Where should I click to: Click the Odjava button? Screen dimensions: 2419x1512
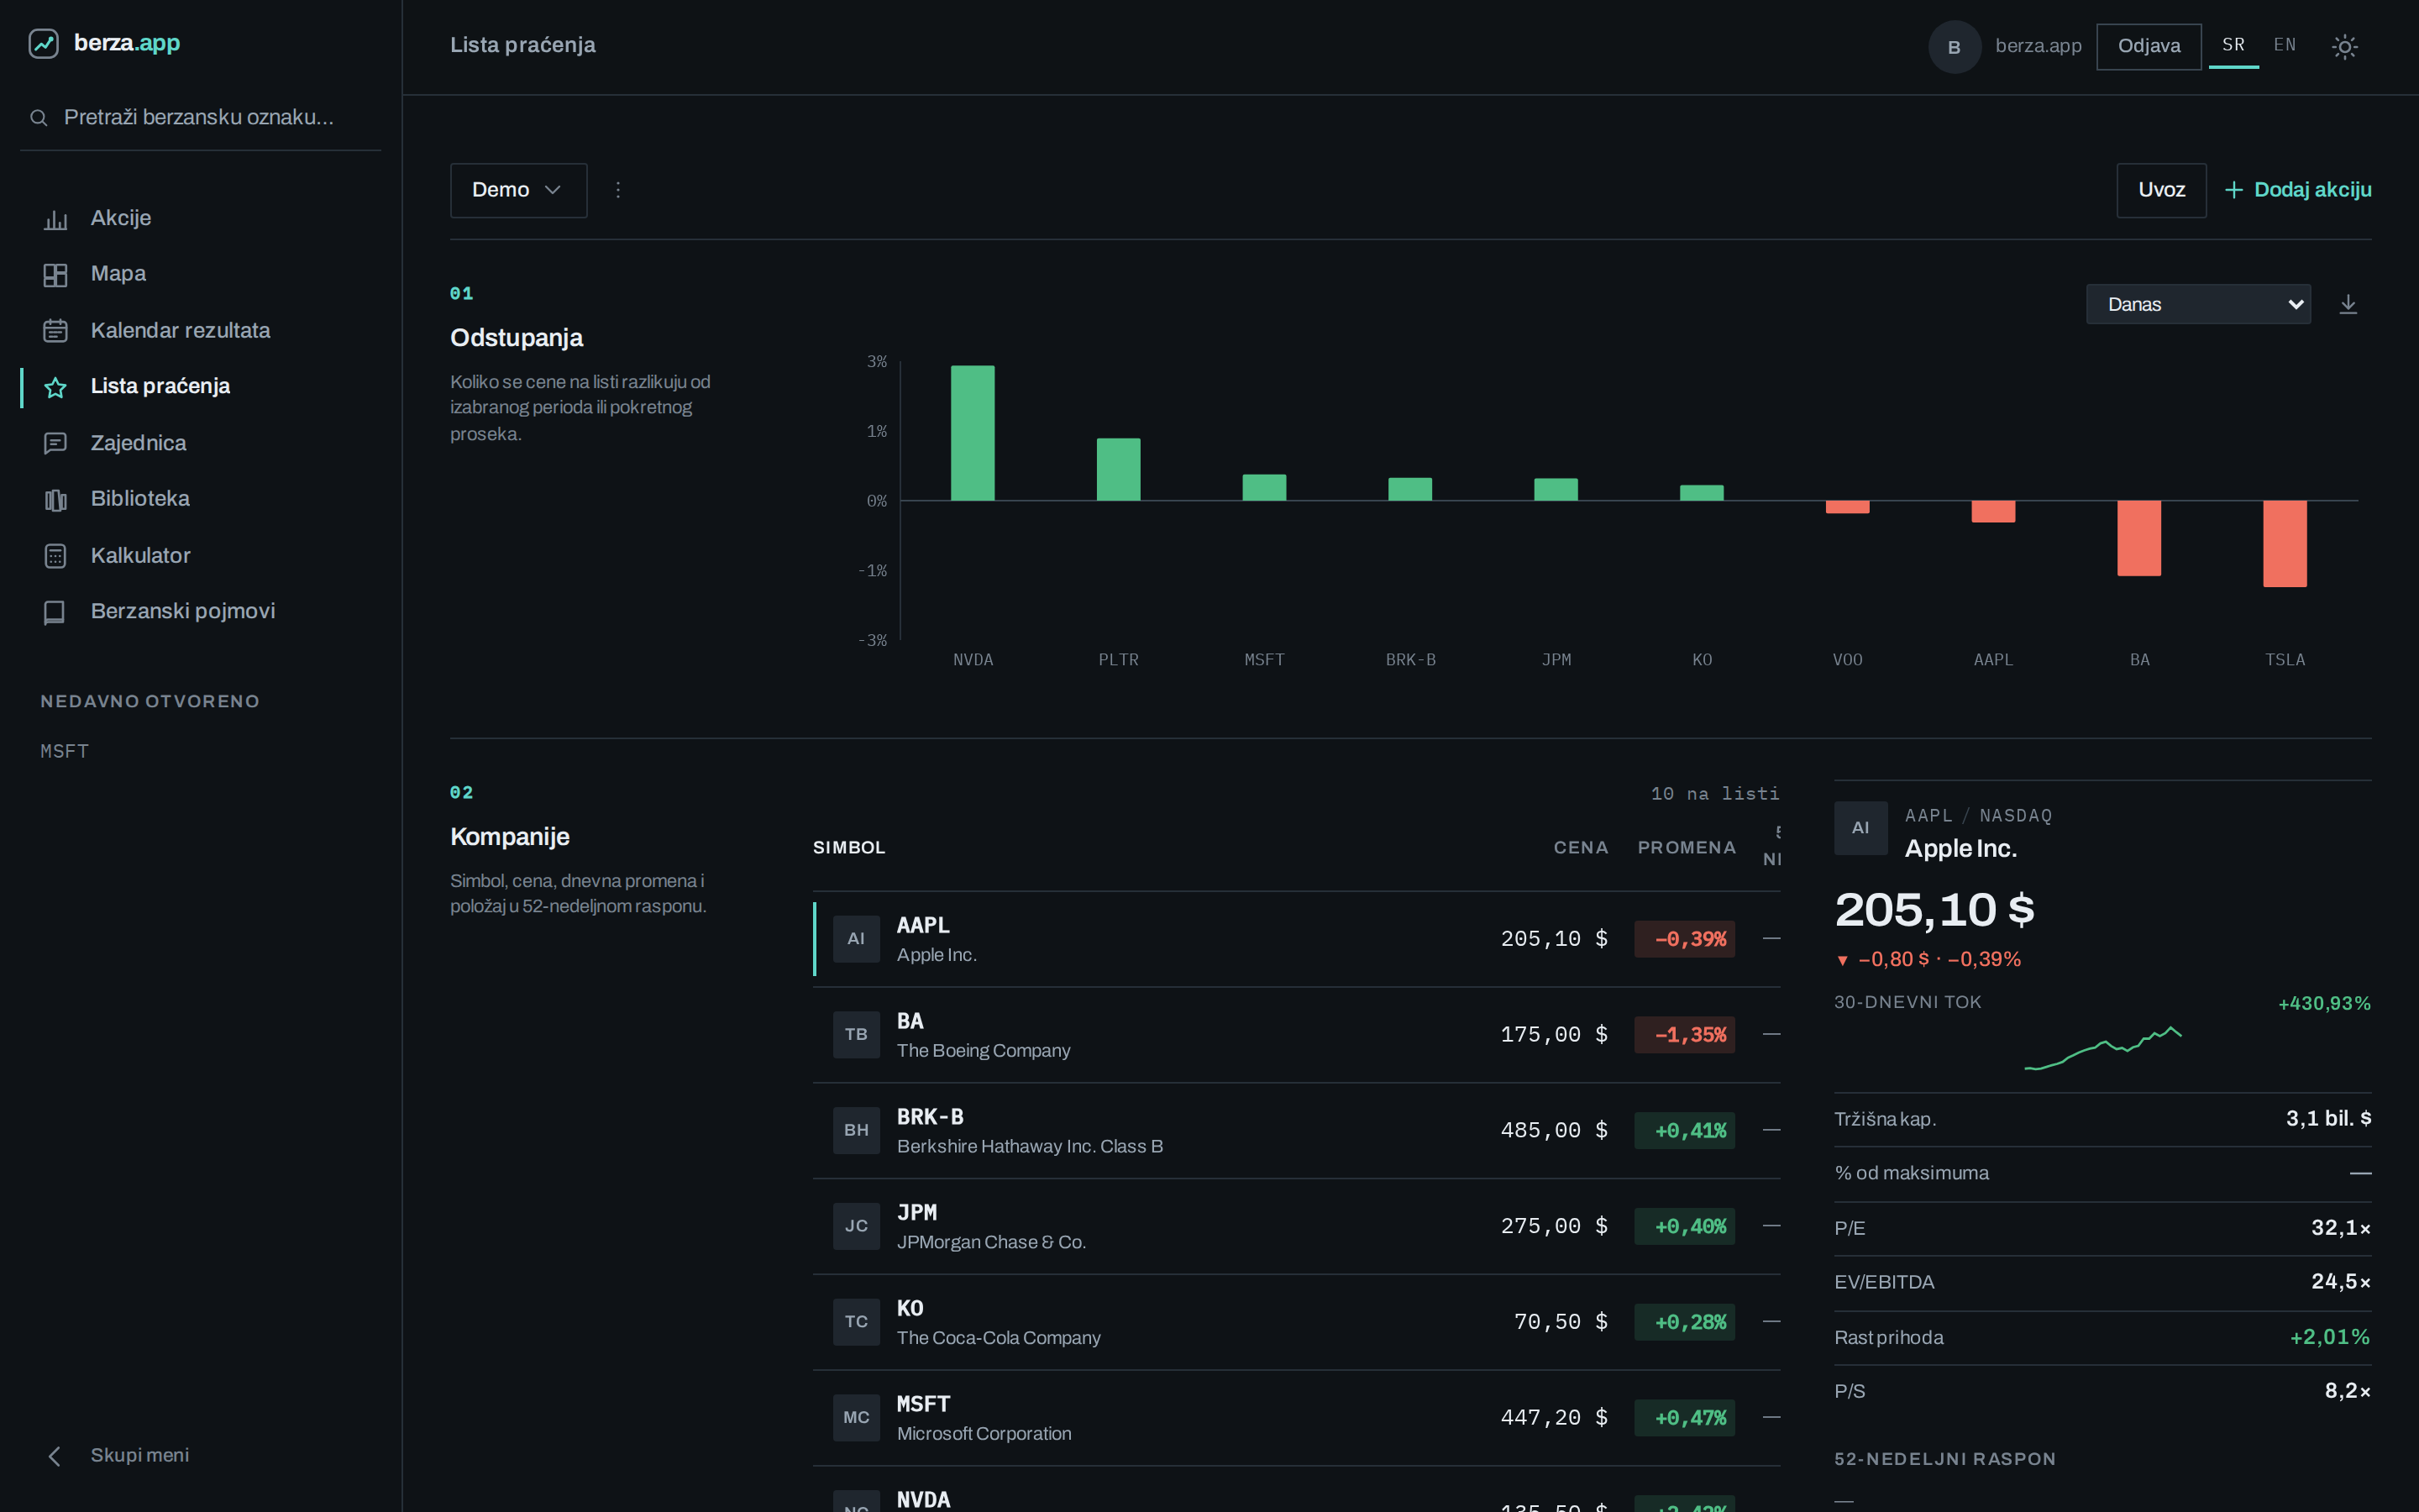(x=2149, y=46)
